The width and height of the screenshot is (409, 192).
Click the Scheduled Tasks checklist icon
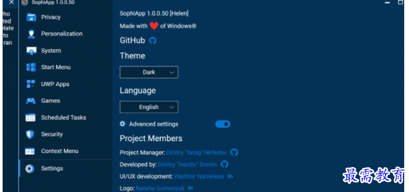point(30,118)
